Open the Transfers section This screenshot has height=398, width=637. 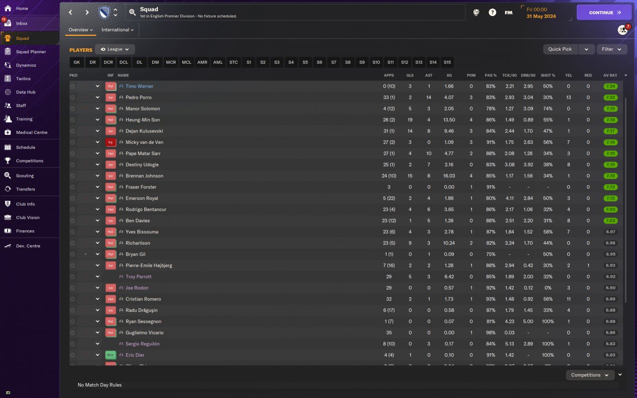30,189
